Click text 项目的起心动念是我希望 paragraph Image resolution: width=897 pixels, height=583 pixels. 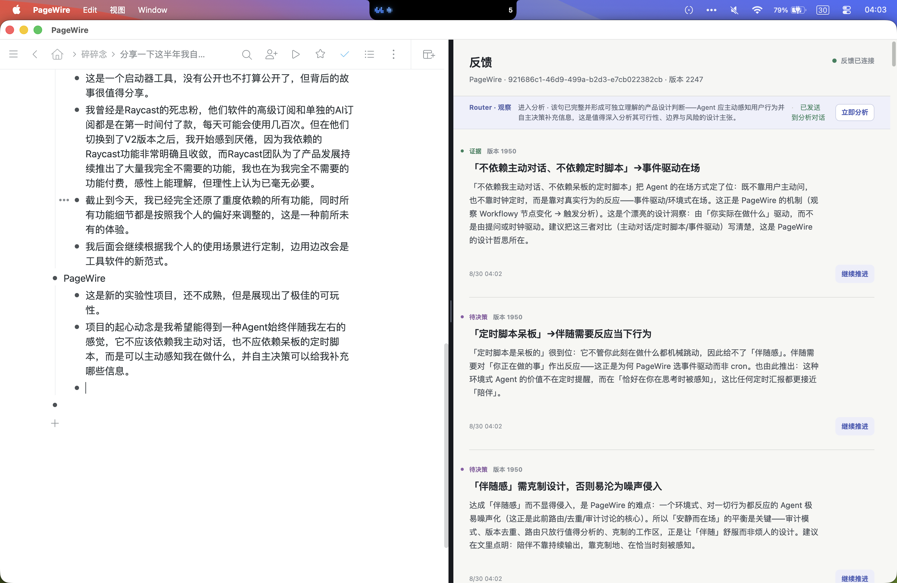[217, 349]
